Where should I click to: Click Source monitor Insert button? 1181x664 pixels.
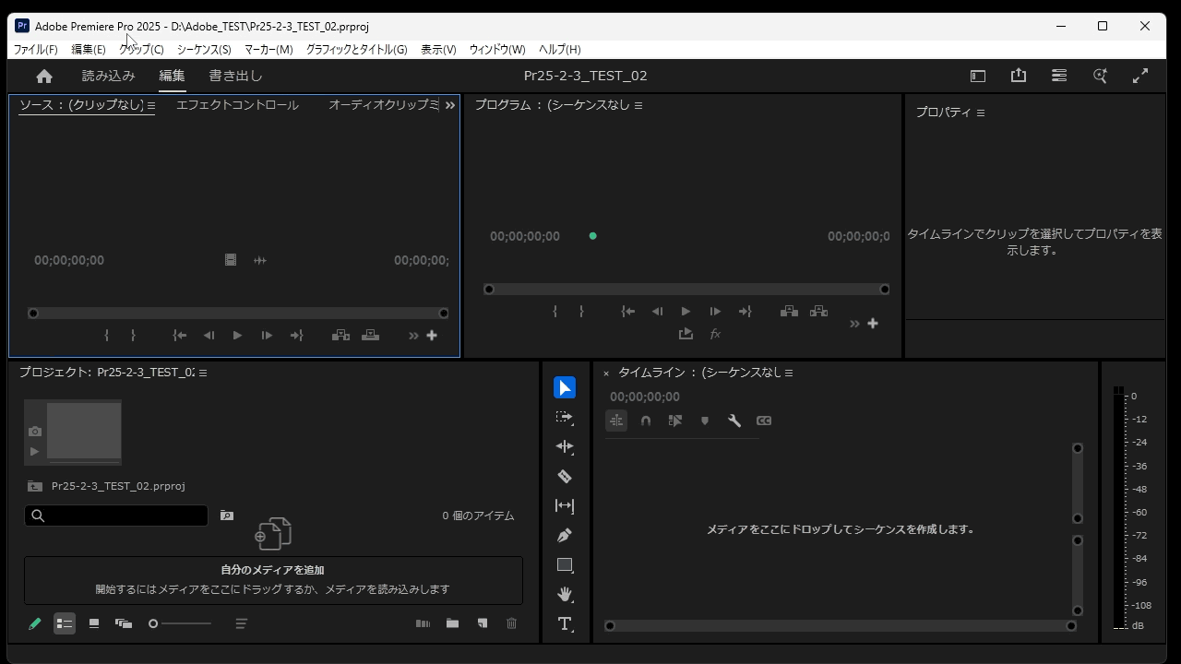(x=340, y=336)
